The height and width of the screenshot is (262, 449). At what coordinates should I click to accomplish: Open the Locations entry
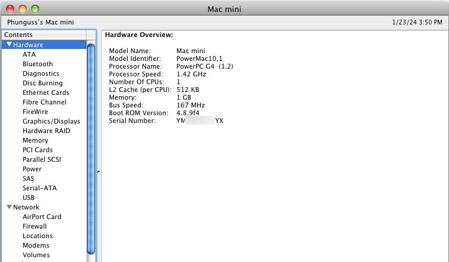coord(38,236)
